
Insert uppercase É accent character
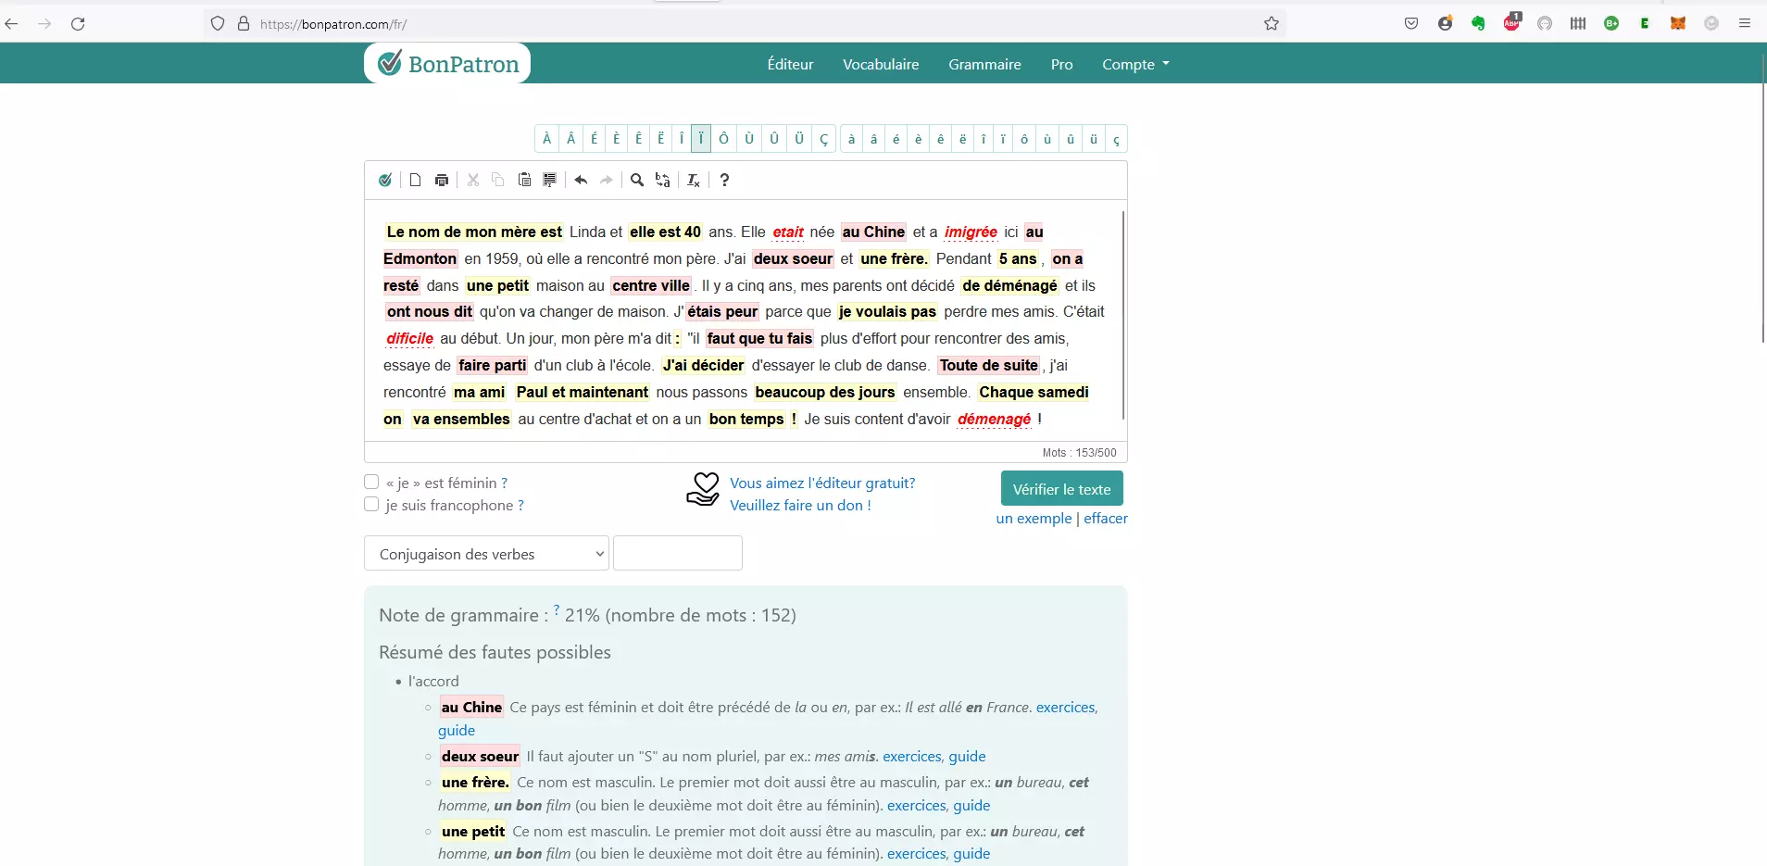(x=594, y=139)
